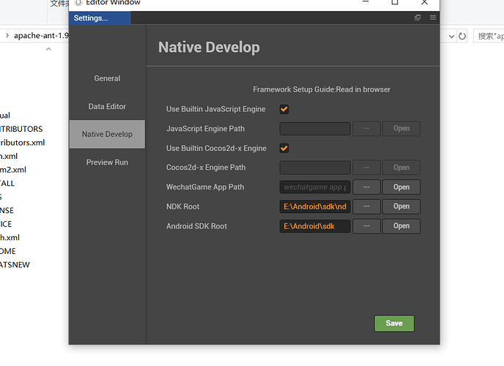Image resolution: width=504 pixels, height=366 pixels.
Task: Select the Preview Run tab
Action: point(107,162)
